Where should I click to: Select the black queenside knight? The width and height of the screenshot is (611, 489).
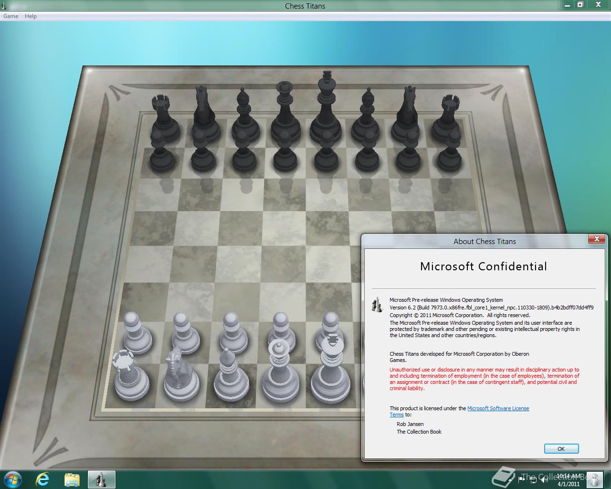[x=204, y=114]
